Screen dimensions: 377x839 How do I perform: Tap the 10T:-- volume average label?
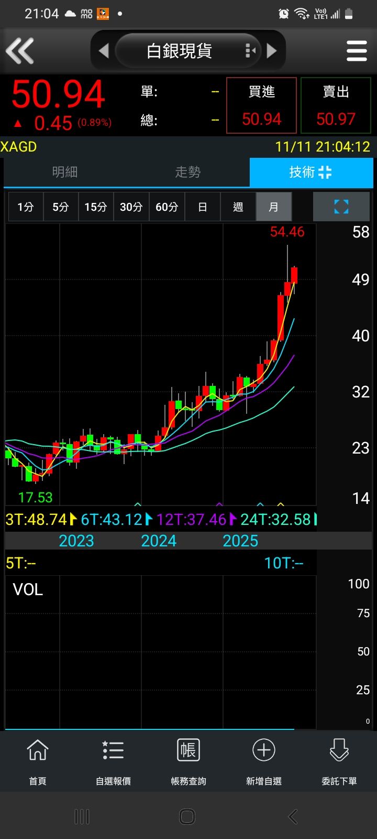[284, 563]
